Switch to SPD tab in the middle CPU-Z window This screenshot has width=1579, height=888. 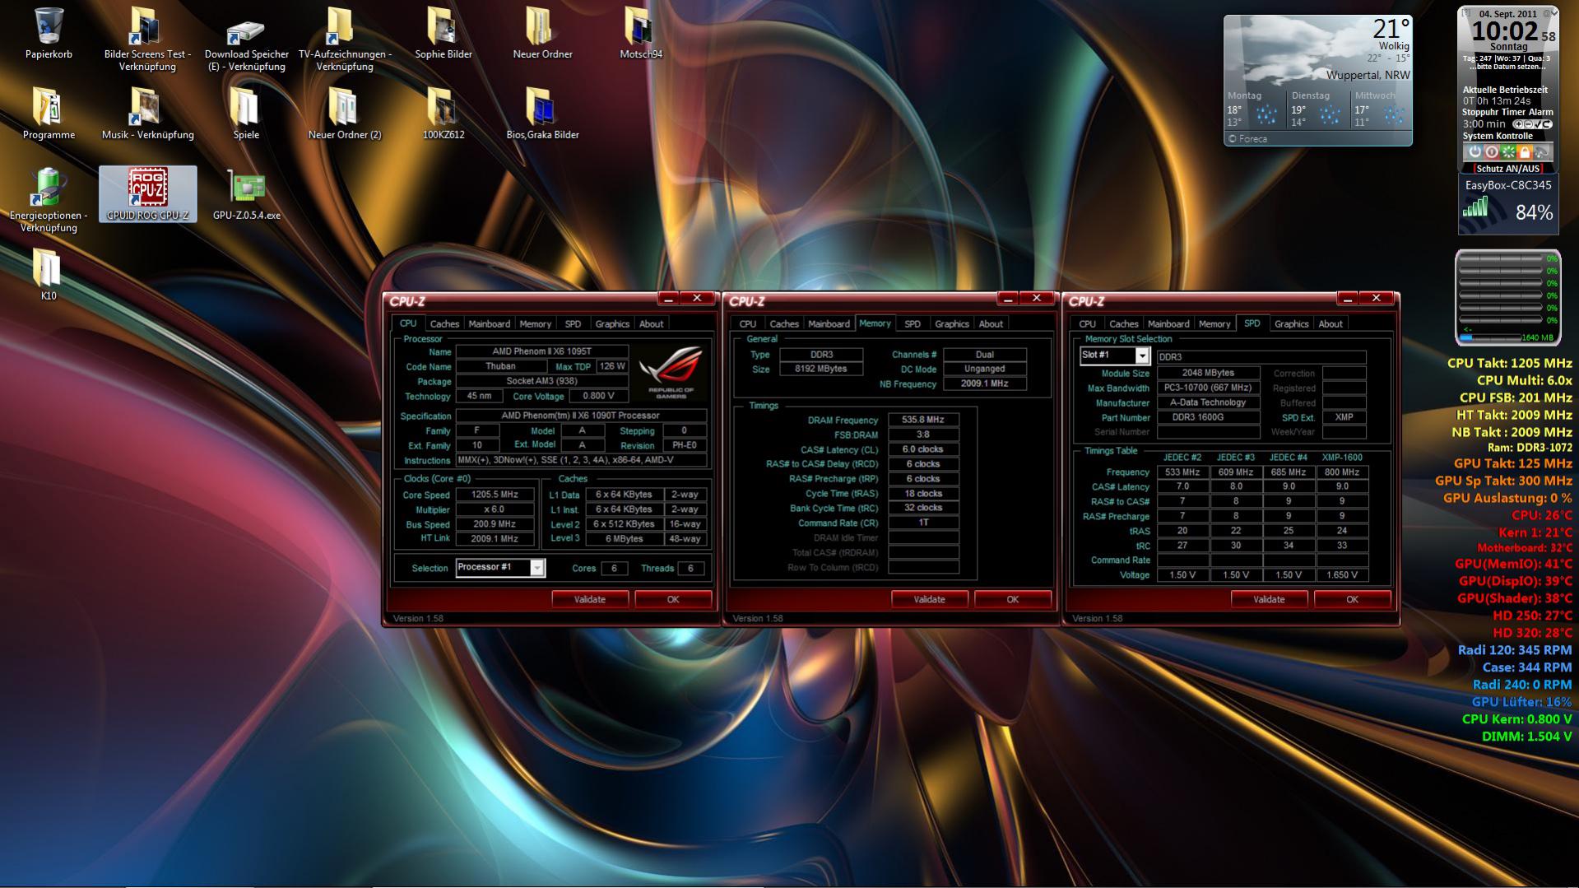pyautogui.click(x=913, y=324)
